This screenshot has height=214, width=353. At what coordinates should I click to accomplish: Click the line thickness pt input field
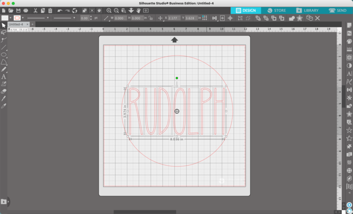[85, 18]
